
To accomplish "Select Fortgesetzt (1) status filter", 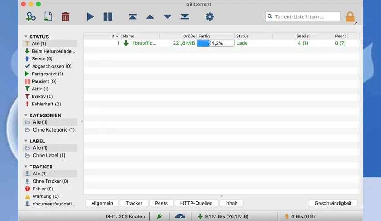I will [50, 74].
